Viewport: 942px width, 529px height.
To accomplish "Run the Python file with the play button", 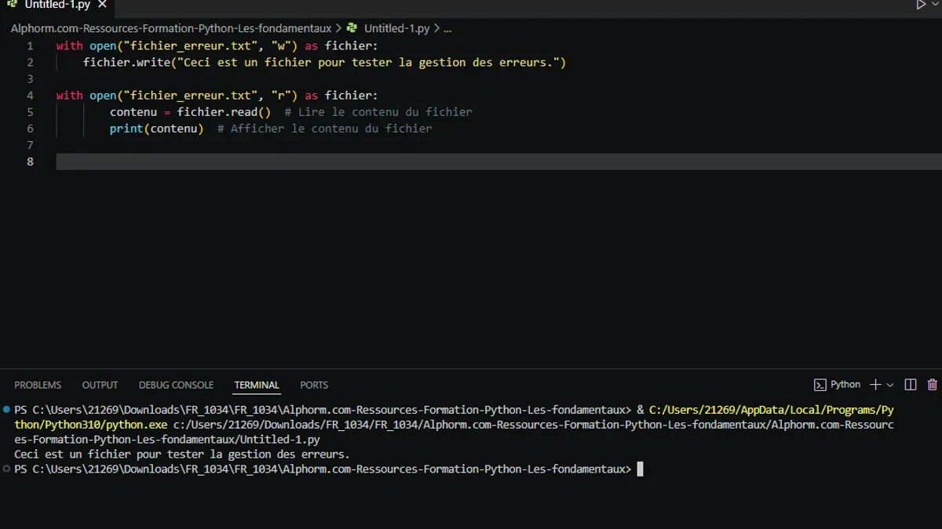I will [921, 5].
